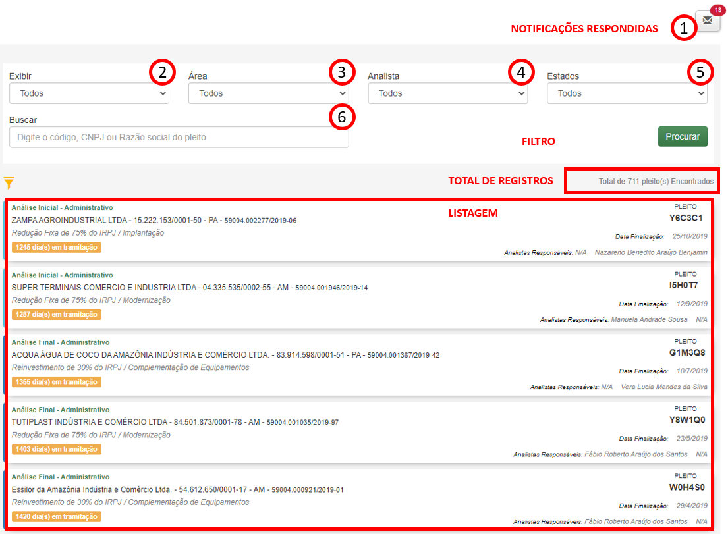Viewport: 728px width, 534px height.
Task: Click the 1420 dia(s) em tramitação badge
Action: (x=56, y=516)
